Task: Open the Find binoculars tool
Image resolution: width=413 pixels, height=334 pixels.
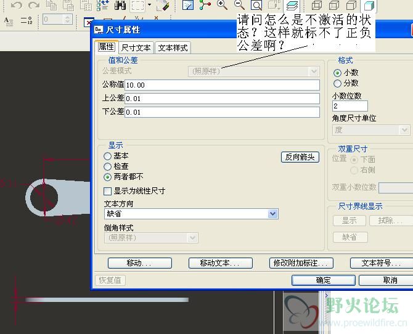Action: coord(120,6)
